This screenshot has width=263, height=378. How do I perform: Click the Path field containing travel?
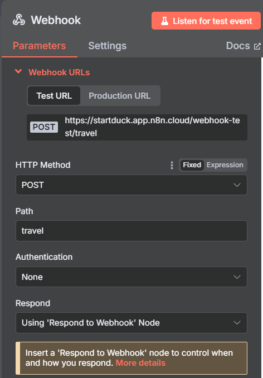131,231
